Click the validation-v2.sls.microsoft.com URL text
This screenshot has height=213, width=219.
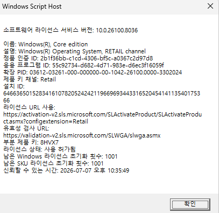(x=82, y=135)
